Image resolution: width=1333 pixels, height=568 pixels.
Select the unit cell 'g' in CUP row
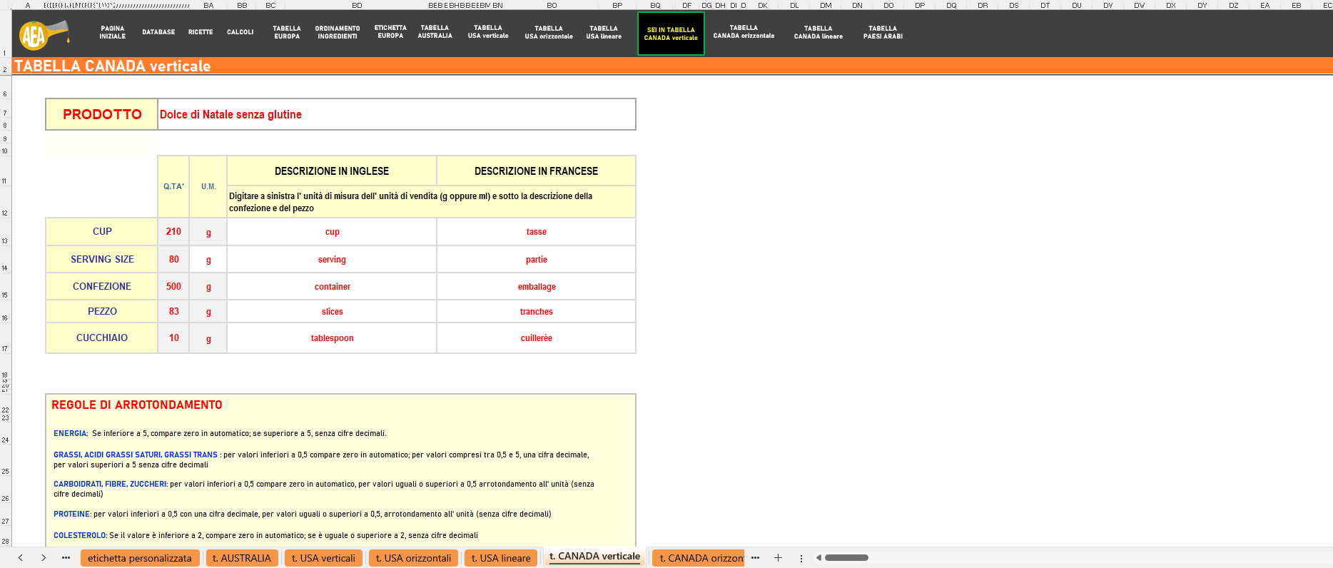coord(208,232)
